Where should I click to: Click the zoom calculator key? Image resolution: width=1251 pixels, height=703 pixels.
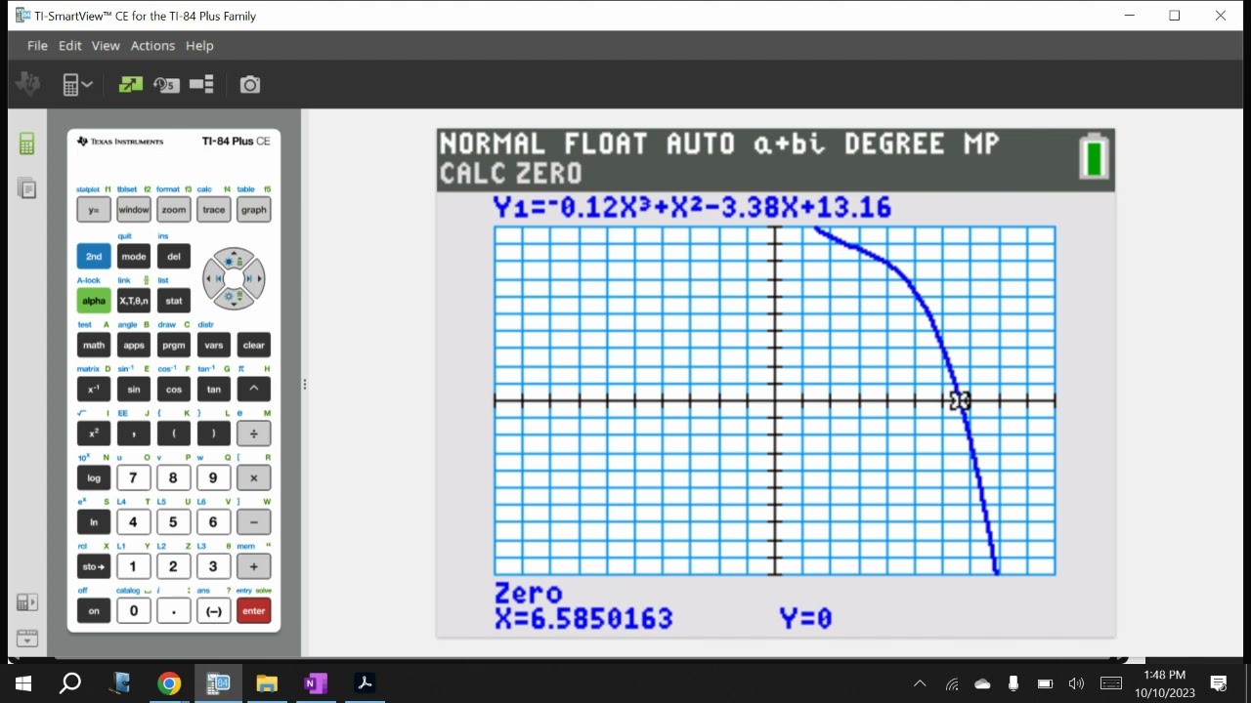click(174, 210)
